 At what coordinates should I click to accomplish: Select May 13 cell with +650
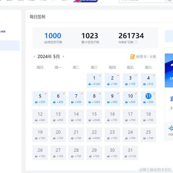point(58,117)
